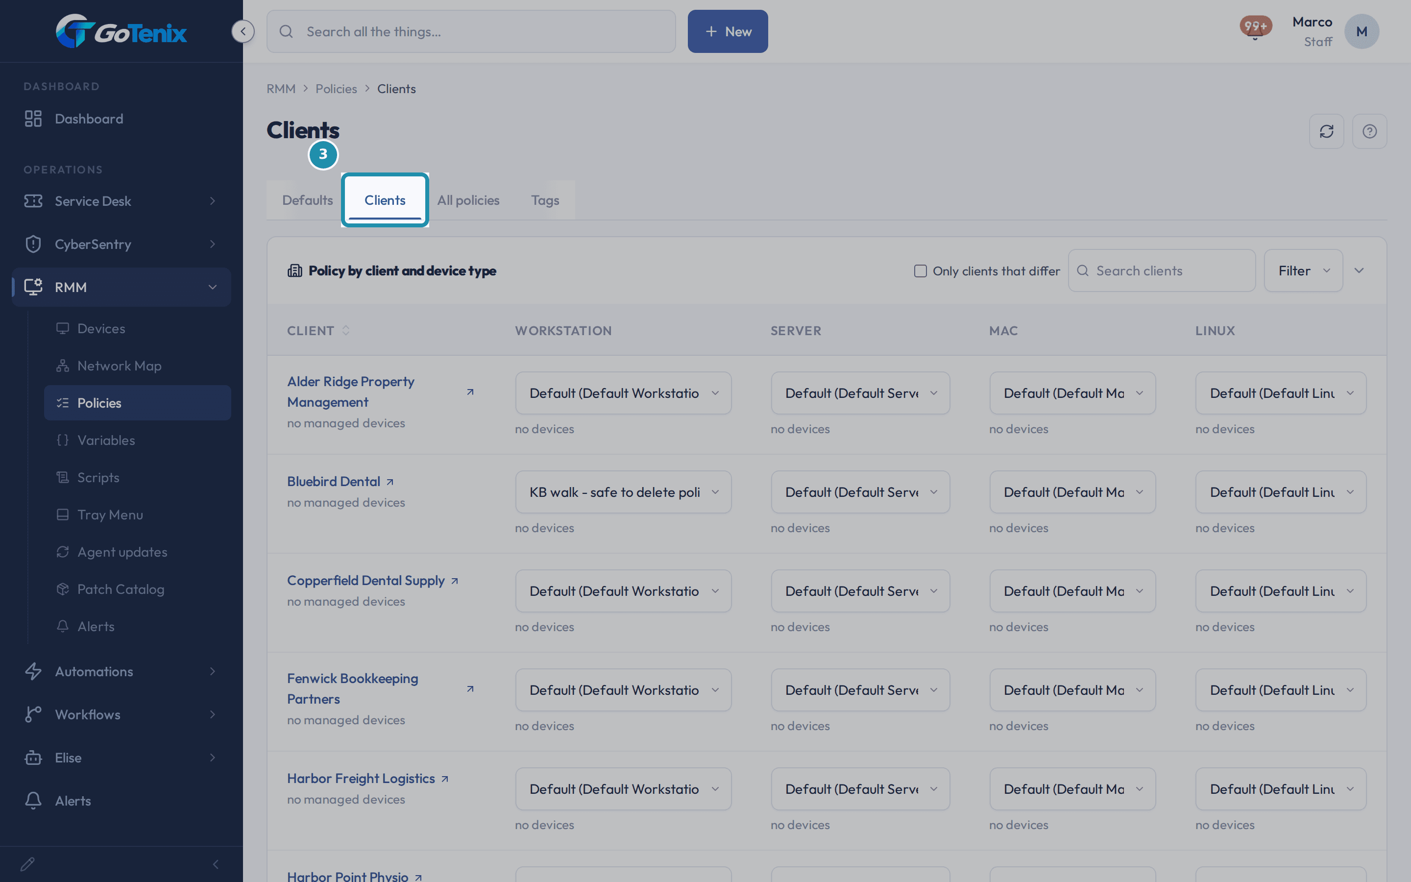Open Copperfield Dental Supply external link arrow
Screen dimensions: 1411x882
454,581
